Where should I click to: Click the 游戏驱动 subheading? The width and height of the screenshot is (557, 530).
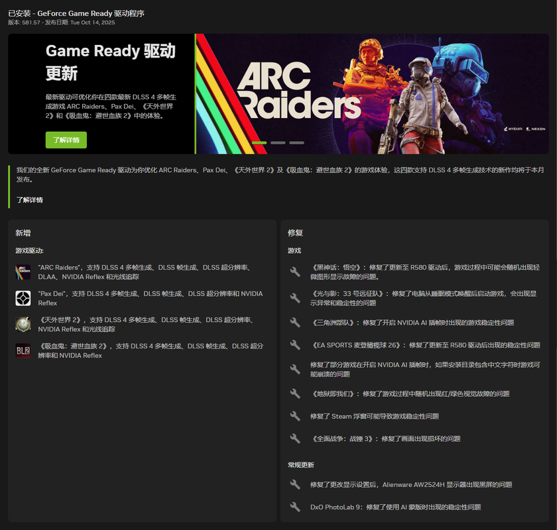(x=29, y=250)
